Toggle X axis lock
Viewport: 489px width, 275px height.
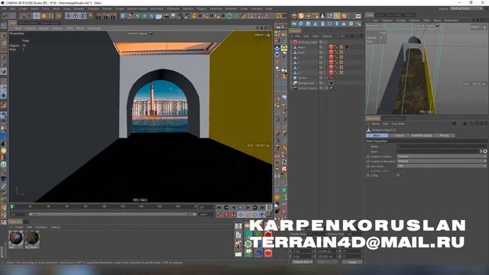click(68, 16)
